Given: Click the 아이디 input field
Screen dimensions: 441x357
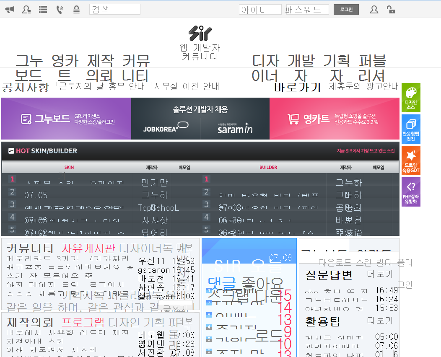Looking at the screenshot, I should tap(260, 10).
